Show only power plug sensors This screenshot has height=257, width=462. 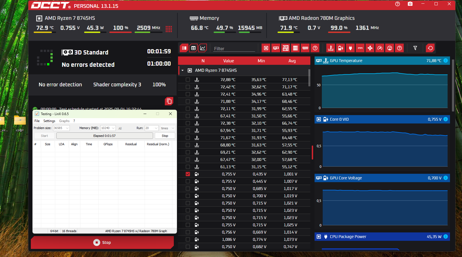350,48
